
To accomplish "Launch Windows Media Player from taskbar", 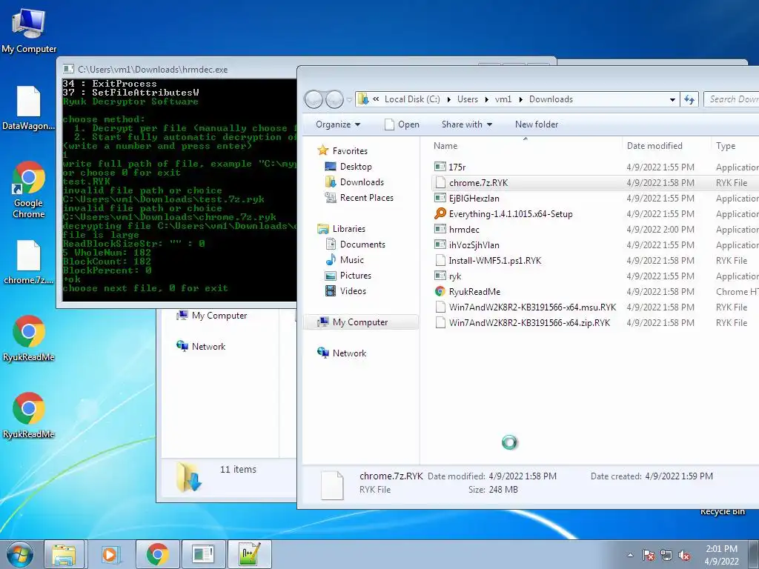I will pyautogui.click(x=110, y=554).
